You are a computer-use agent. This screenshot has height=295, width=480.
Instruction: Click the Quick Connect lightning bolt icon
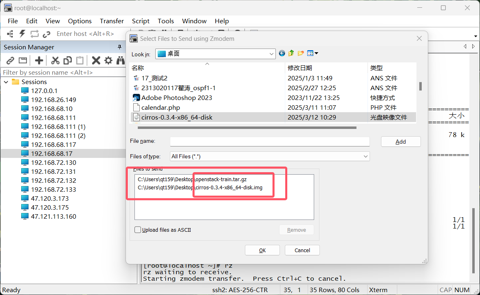coord(22,34)
